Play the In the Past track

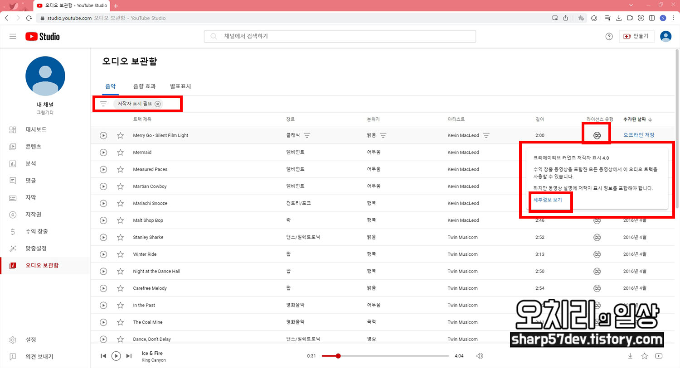point(103,305)
